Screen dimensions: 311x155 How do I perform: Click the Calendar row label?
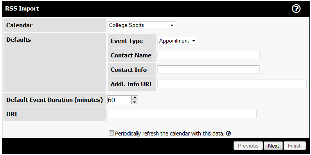coord(19,25)
